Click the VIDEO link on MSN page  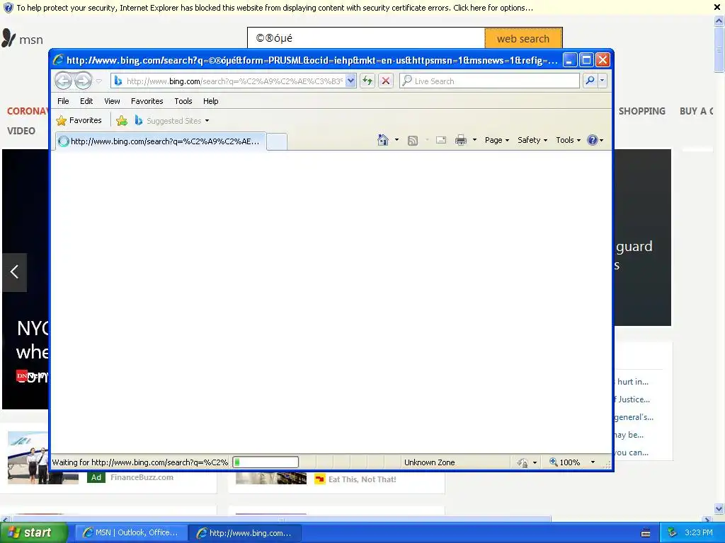click(21, 131)
